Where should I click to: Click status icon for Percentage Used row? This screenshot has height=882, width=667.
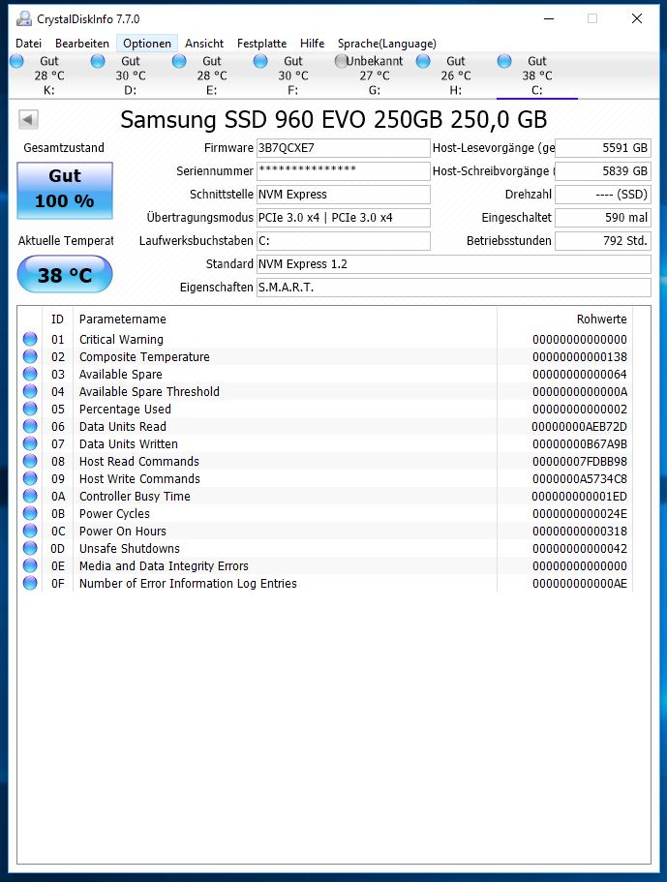tap(30, 409)
